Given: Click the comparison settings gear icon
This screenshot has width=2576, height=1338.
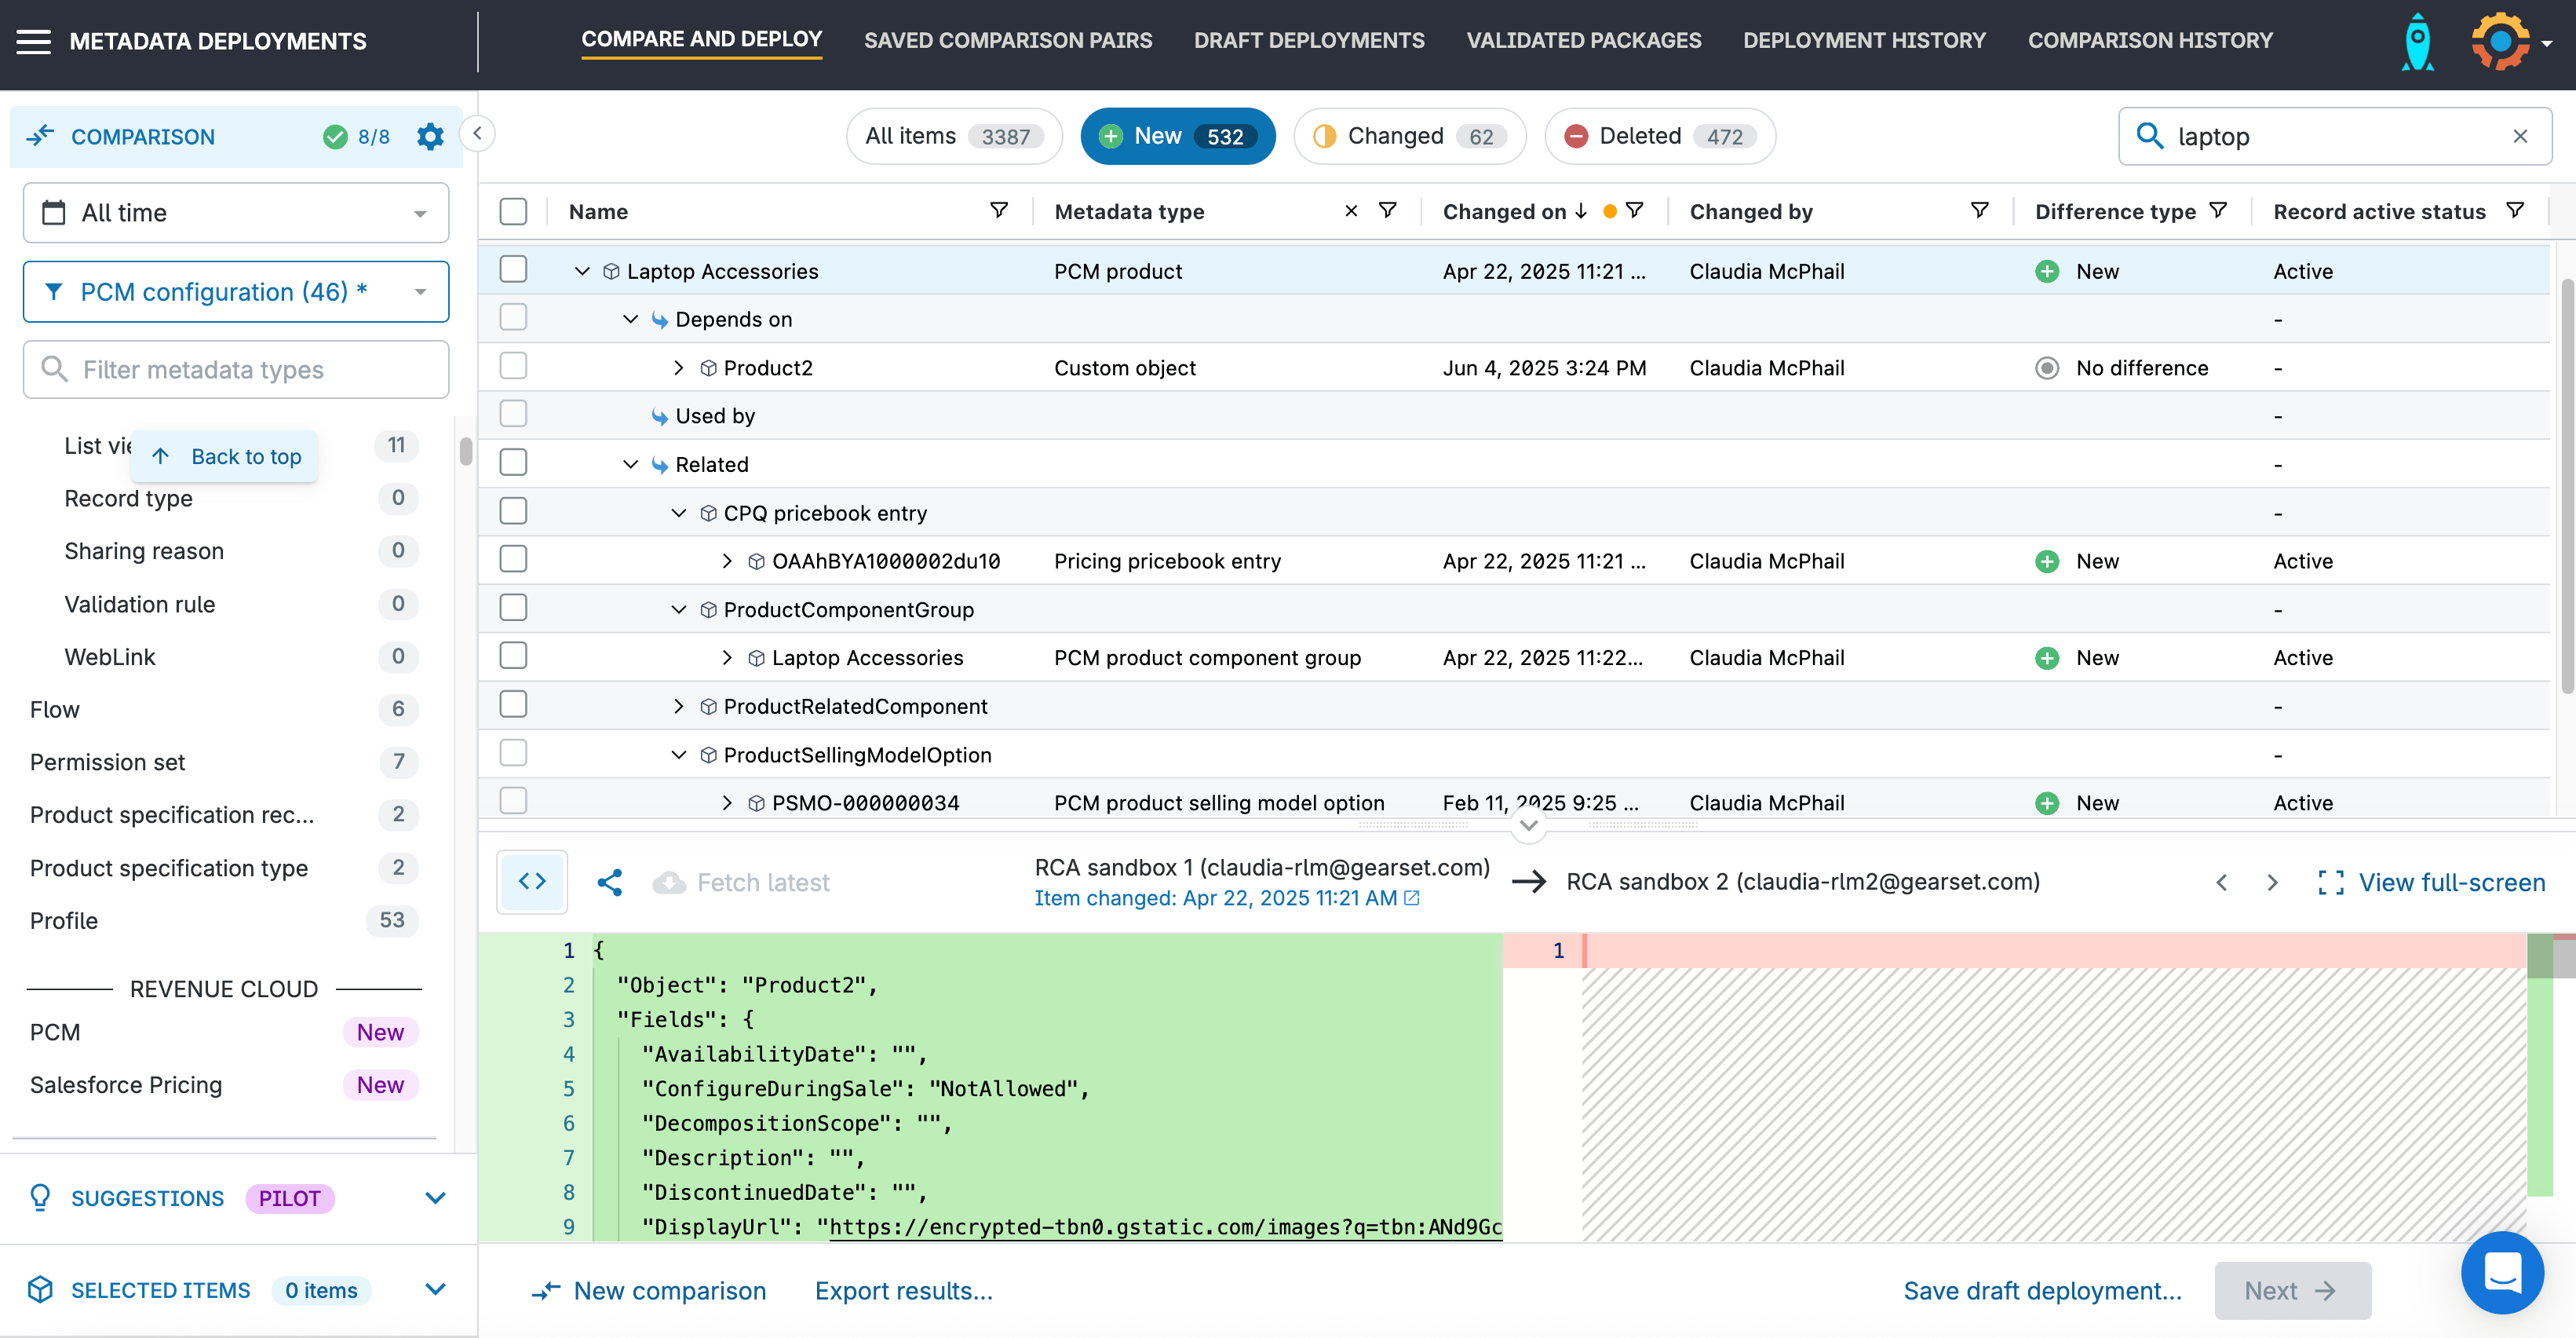Looking at the screenshot, I should pos(430,137).
